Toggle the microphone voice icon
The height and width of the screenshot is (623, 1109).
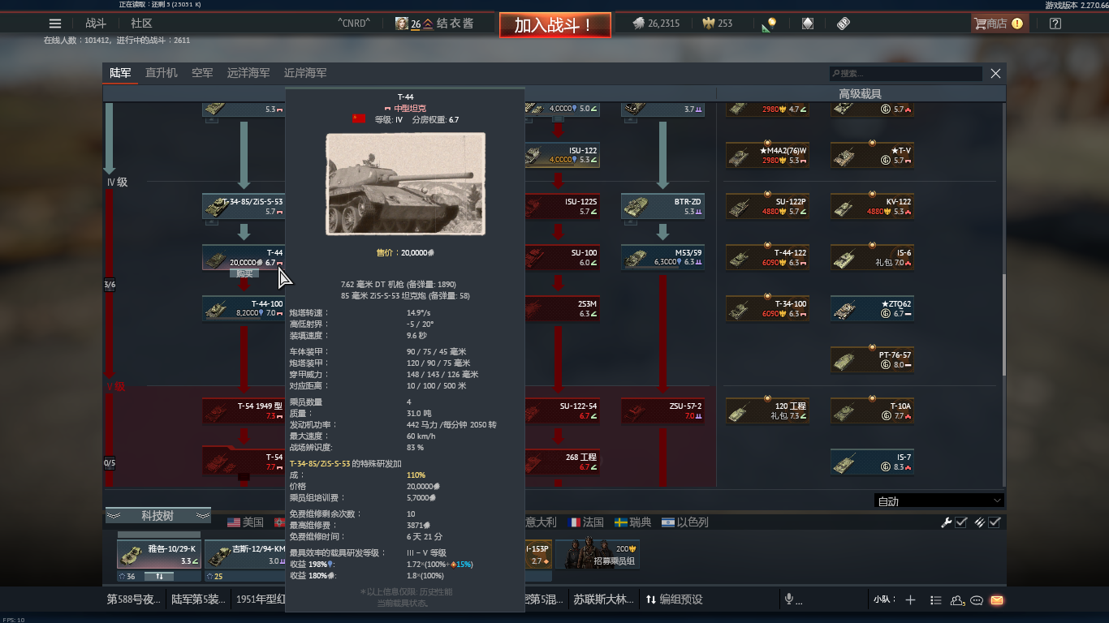[x=788, y=599]
